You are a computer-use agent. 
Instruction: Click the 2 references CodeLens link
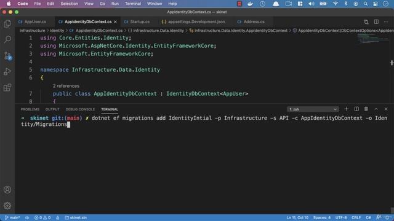[x=66, y=86]
